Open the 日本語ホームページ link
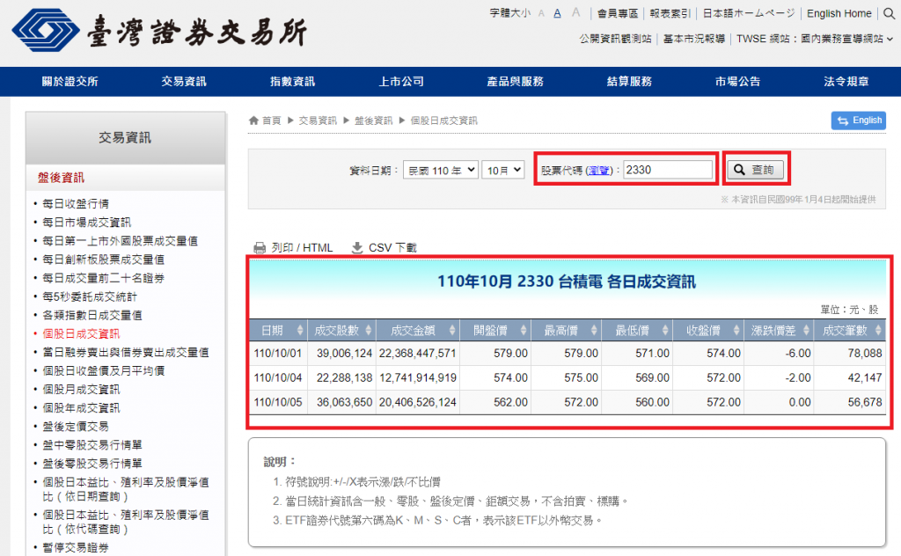 749,13
